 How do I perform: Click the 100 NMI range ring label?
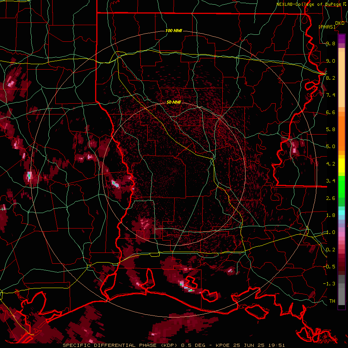pyautogui.click(x=174, y=31)
